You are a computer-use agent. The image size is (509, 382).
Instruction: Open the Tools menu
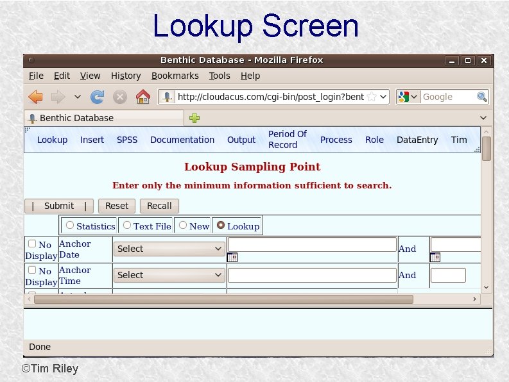click(x=220, y=76)
